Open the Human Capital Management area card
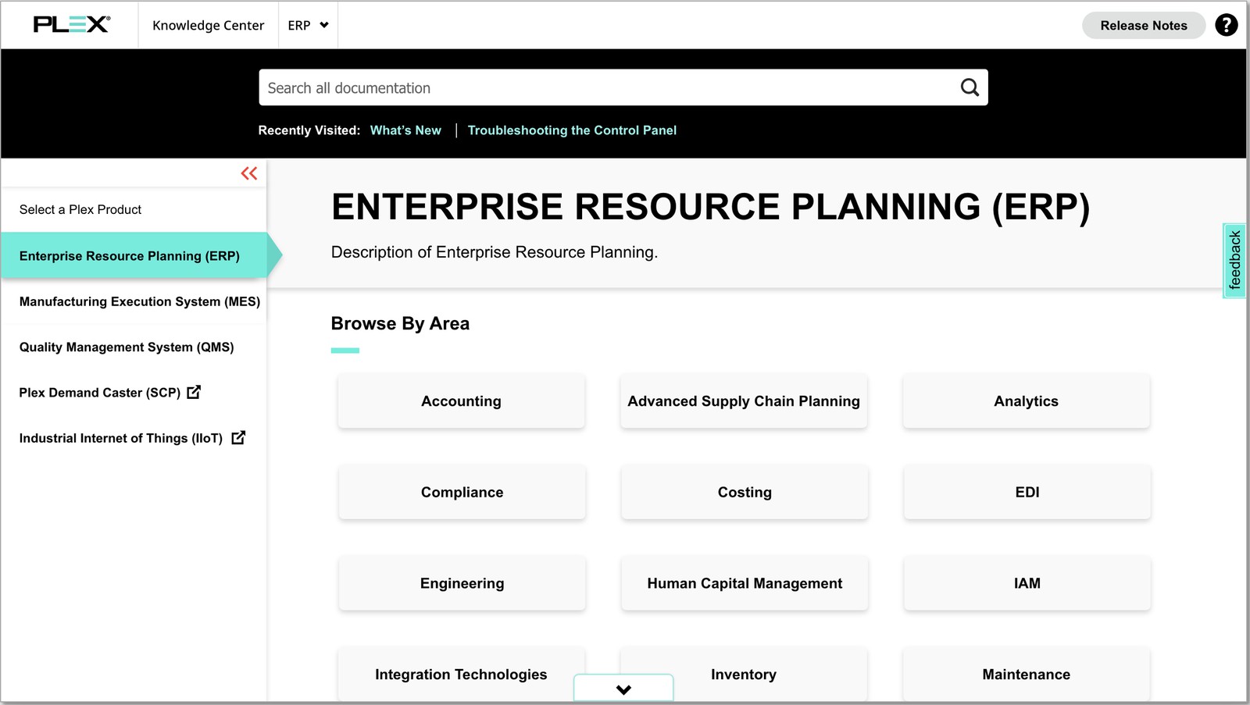Screen dimensions: 1250x705 coord(744,583)
